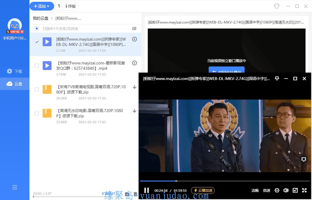Click the VIP 10年 badge
The image size is (312, 200).
click(x=15, y=32)
